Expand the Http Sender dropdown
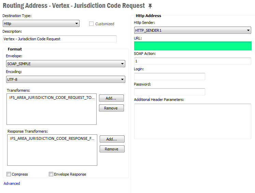Viewport: 255px width, 193px height. (193, 30)
